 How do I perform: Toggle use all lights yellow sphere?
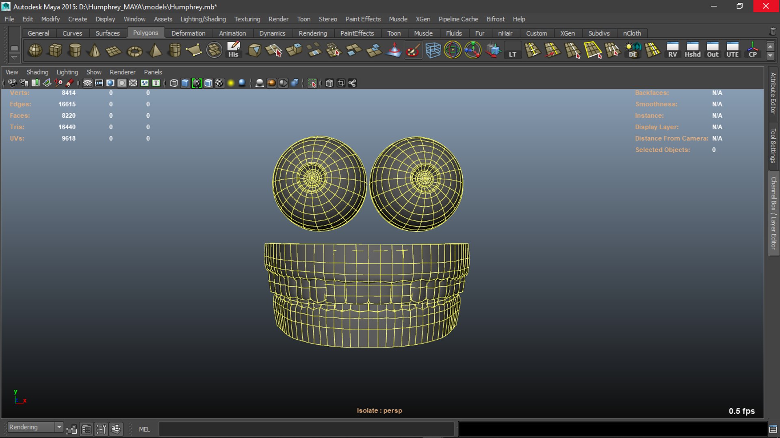click(231, 83)
